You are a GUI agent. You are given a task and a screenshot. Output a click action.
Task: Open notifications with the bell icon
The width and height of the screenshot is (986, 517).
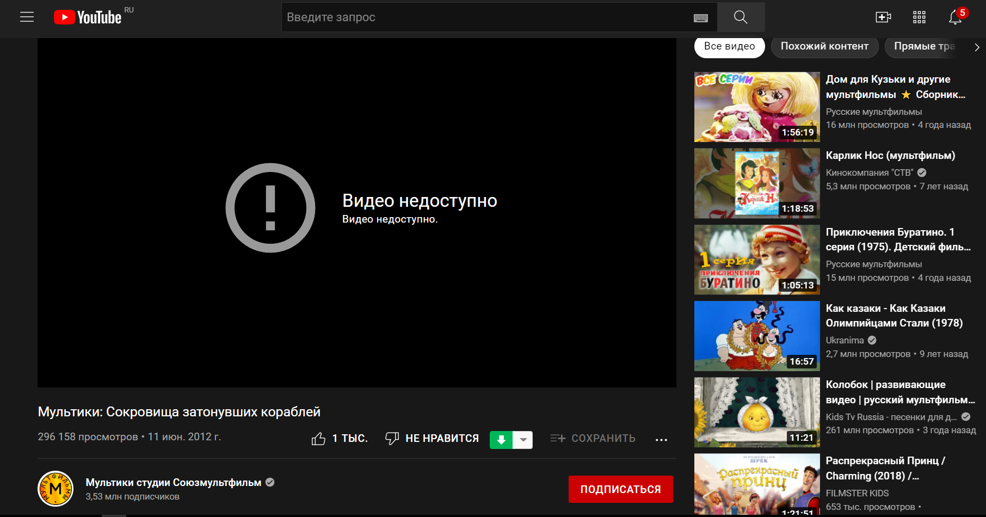point(954,17)
